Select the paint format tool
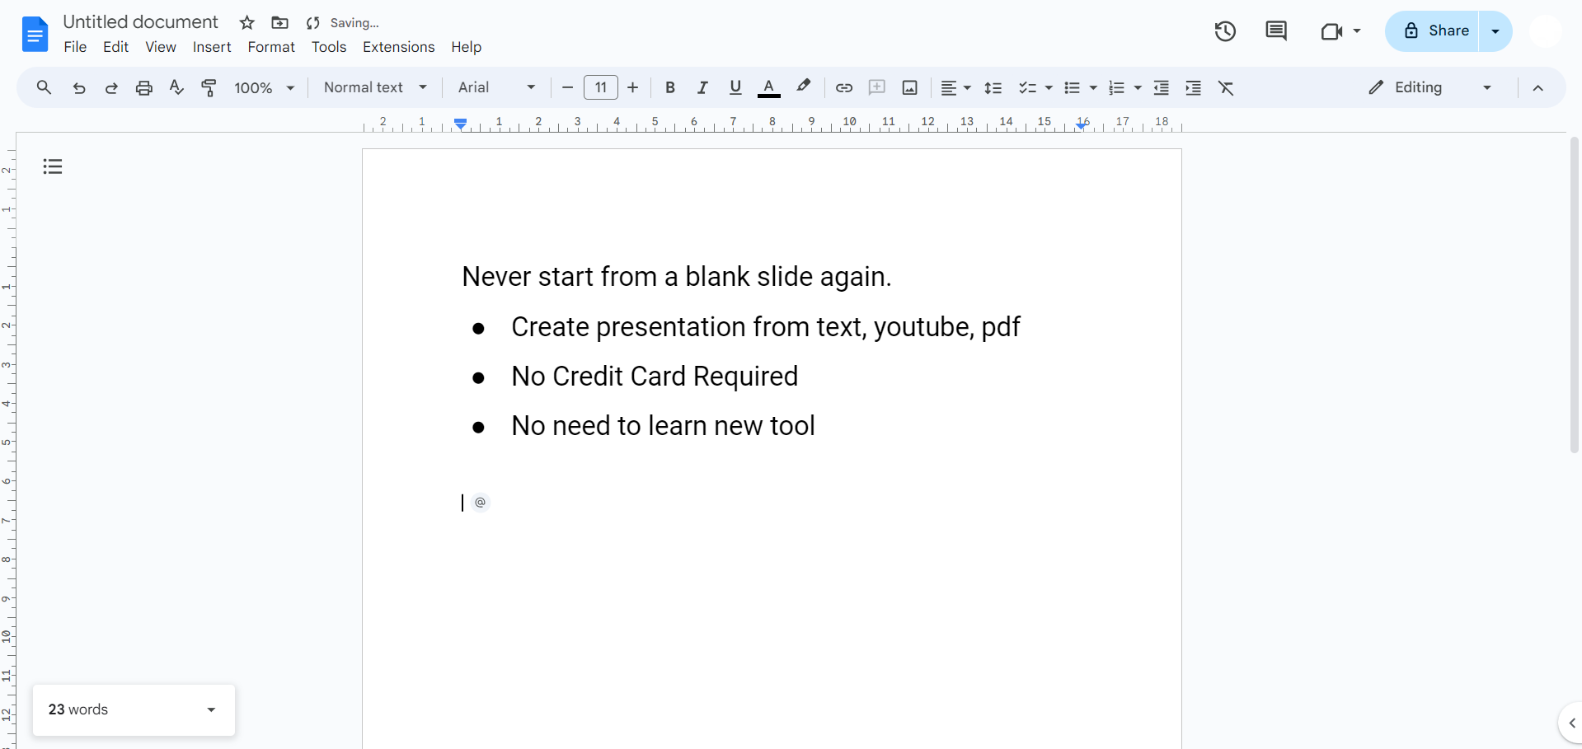The height and width of the screenshot is (749, 1582). point(209,87)
